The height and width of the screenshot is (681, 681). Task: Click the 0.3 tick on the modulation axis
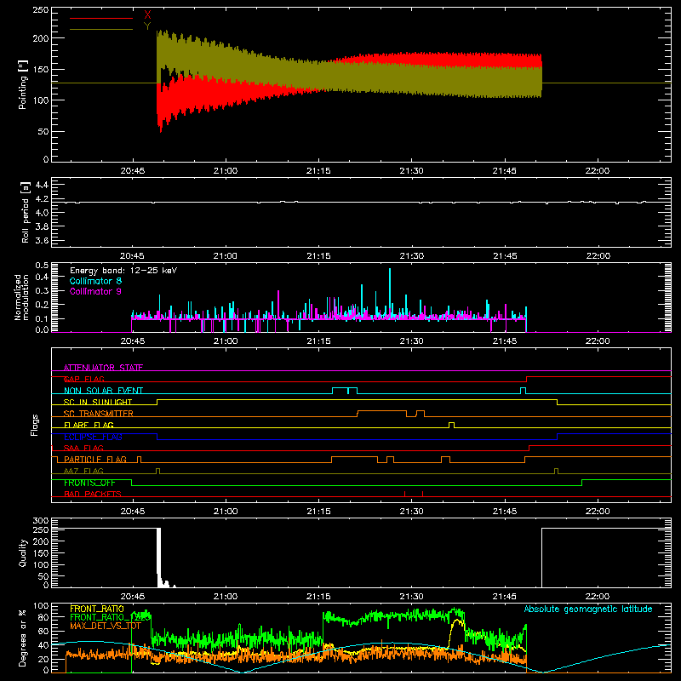click(x=42, y=290)
